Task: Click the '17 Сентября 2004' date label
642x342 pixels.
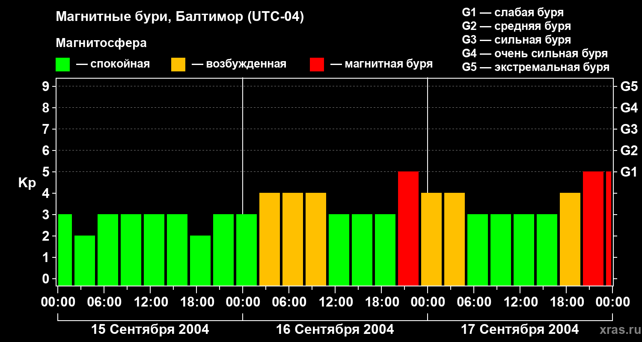Action: coord(520,330)
